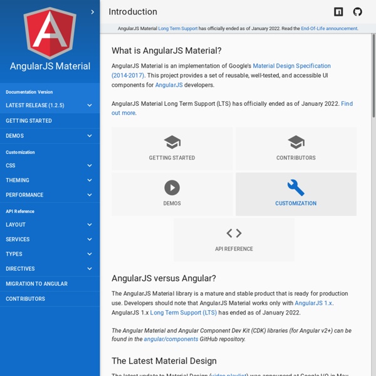Click the Customization card label

[x=296, y=203]
